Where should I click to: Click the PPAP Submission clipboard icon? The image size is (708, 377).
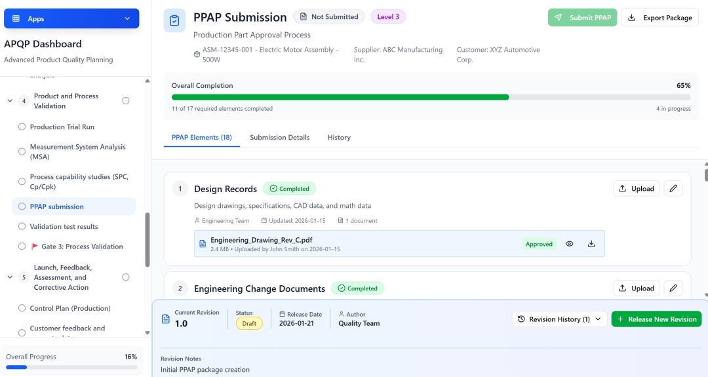coord(174,20)
